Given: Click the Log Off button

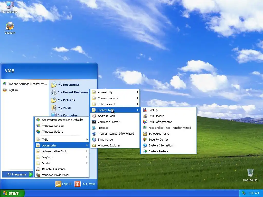Looking at the screenshot, I should (x=63, y=184).
